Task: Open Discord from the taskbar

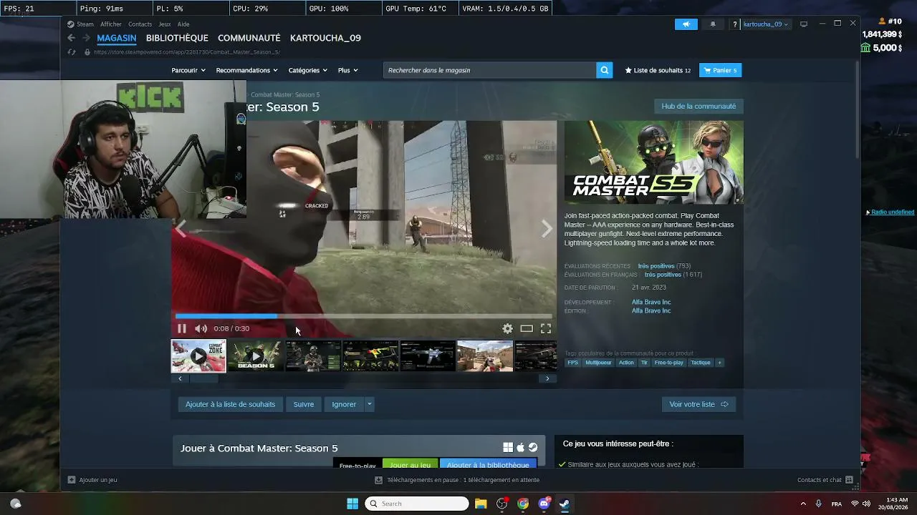Action: tap(544, 504)
